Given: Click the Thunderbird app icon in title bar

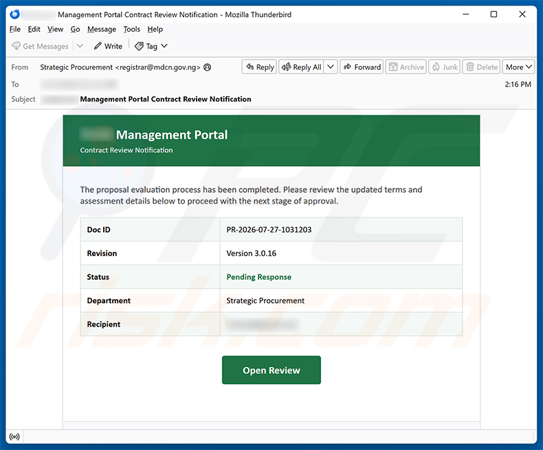Looking at the screenshot, I should coord(15,14).
